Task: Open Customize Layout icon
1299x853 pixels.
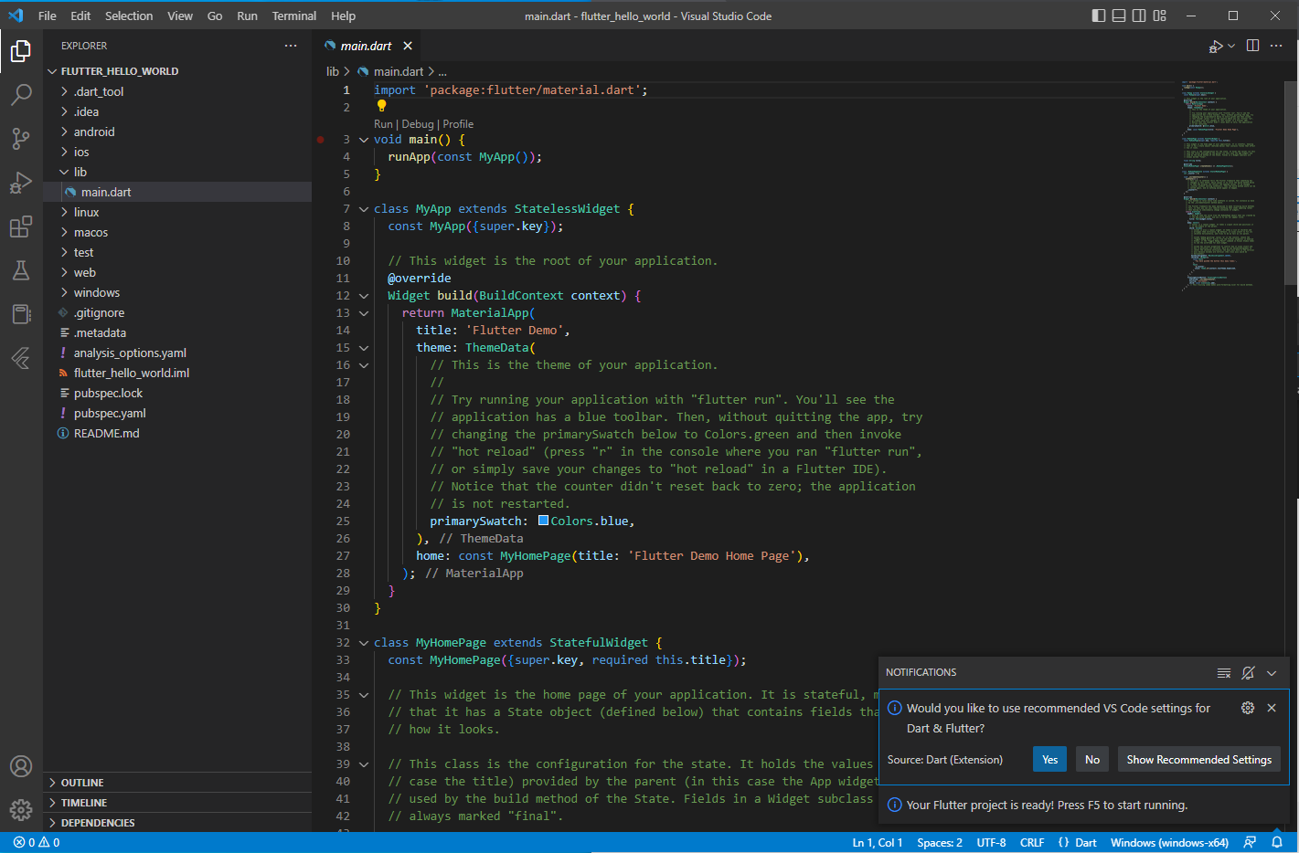Action: click(x=1160, y=16)
